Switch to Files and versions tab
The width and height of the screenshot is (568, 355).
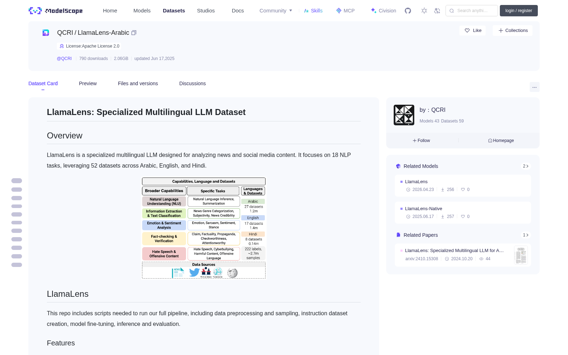138,83
